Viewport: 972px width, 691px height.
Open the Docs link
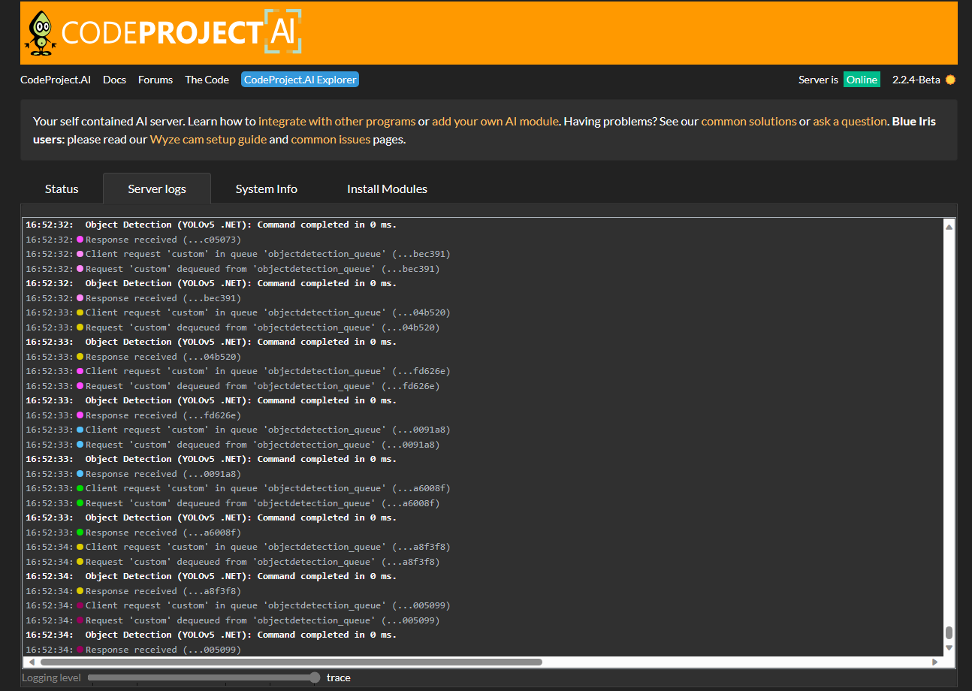[114, 80]
